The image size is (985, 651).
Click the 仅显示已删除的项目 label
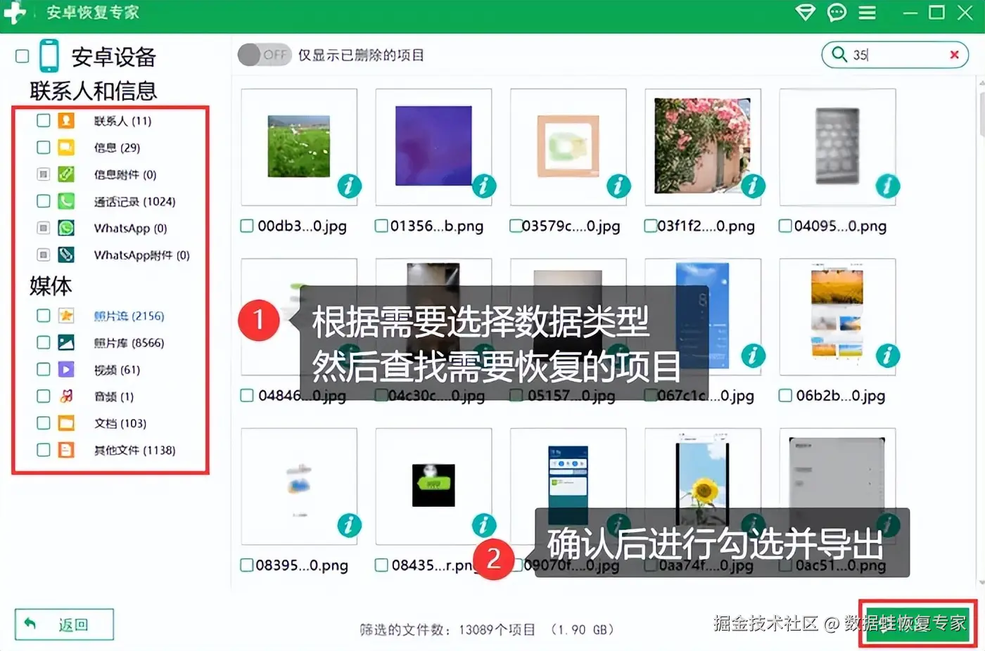tap(361, 55)
